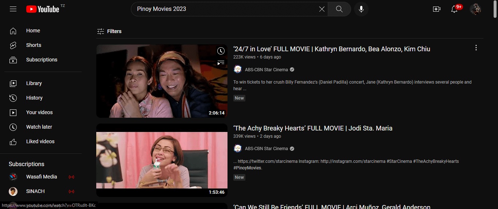Click the Subscriptions icon in sidebar
Screen dimensions: 498x209
point(13,60)
